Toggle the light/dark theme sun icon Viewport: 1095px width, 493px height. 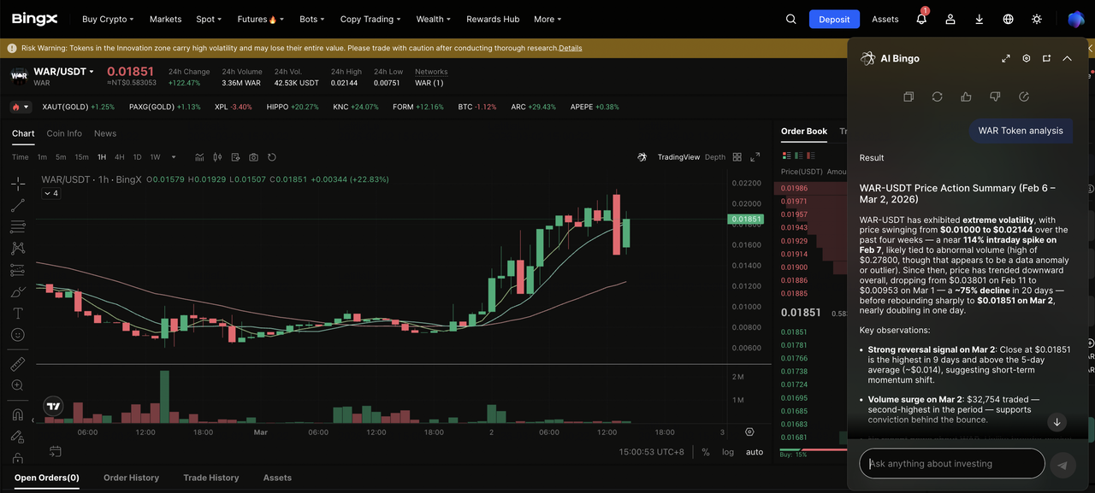(1037, 19)
